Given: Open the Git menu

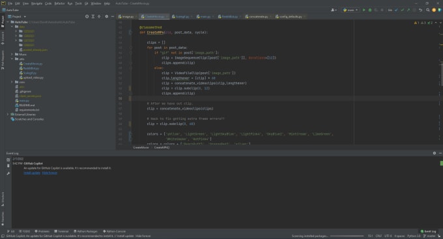Looking at the screenshot, I should [x=87, y=3].
